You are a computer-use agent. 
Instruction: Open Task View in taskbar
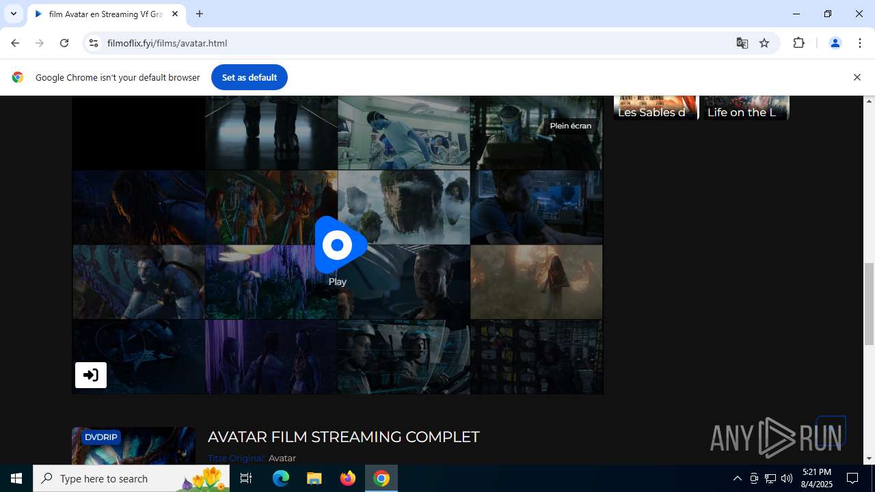click(x=246, y=478)
